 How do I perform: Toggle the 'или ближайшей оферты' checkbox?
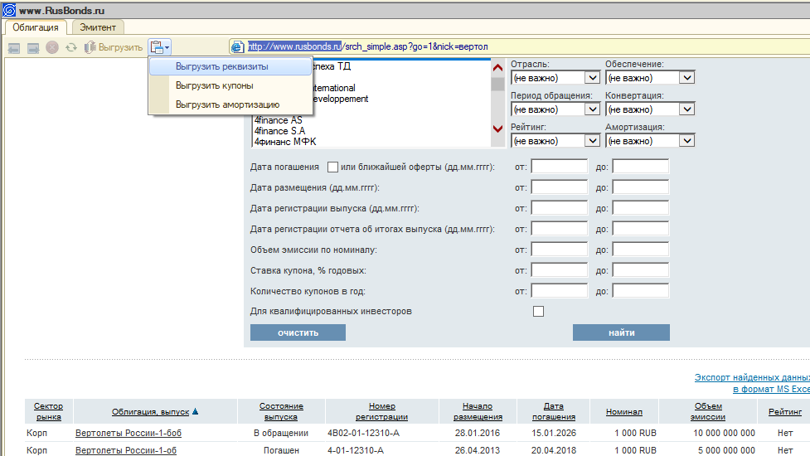(x=333, y=167)
